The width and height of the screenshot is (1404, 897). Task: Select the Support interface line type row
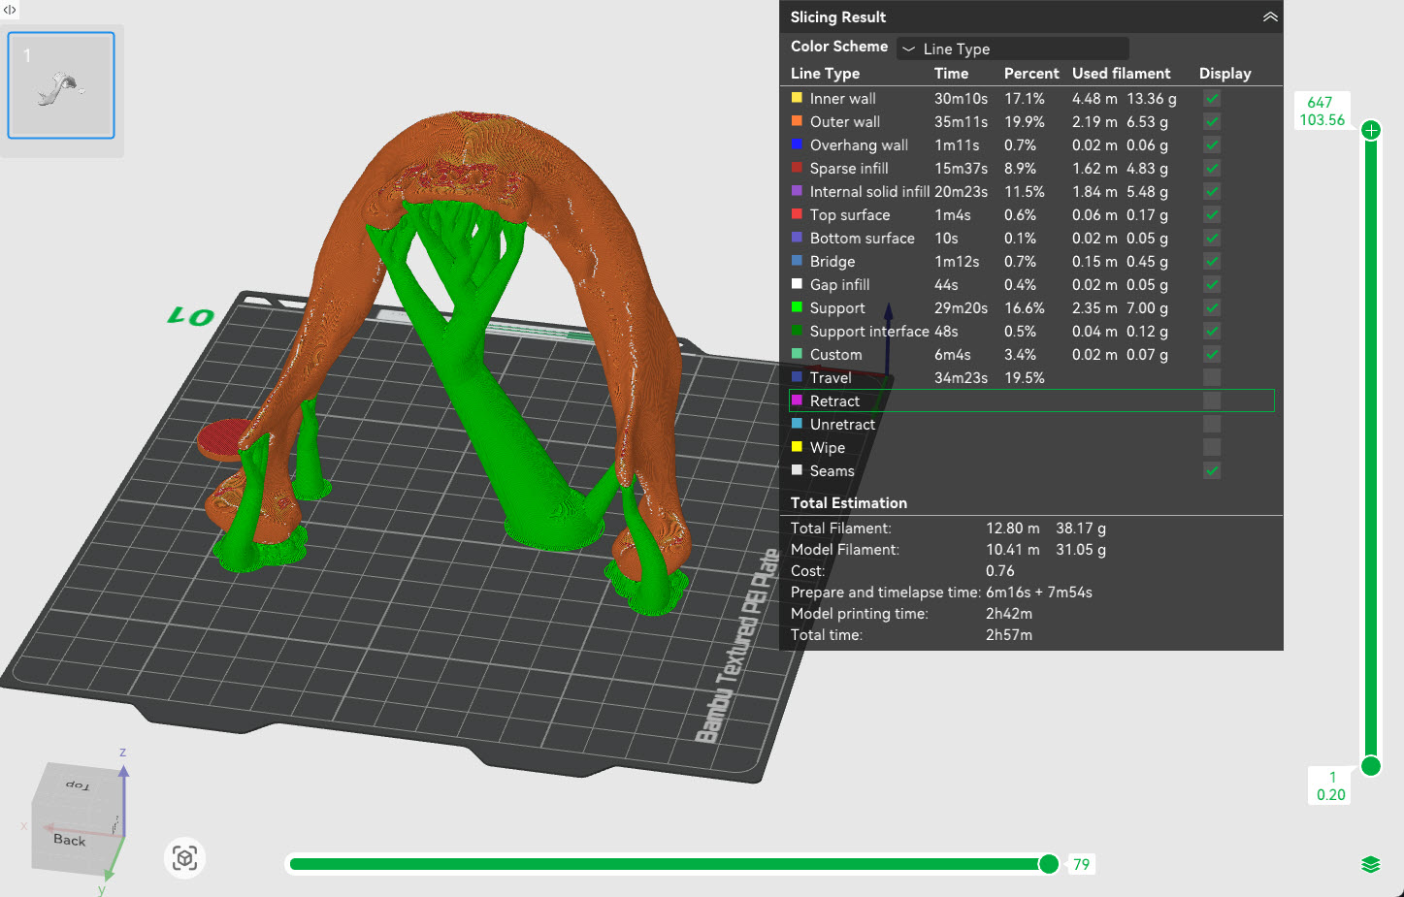point(869,331)
